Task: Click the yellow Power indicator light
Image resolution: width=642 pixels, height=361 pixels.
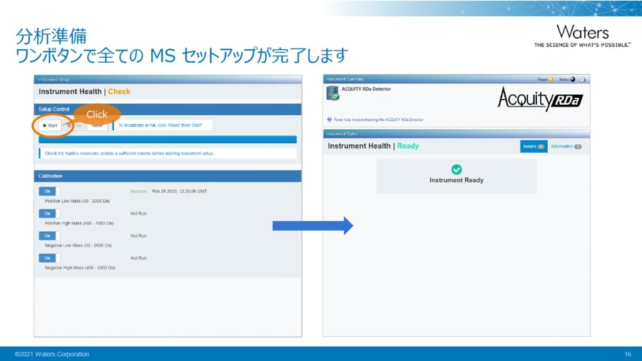Action: pyautogui.click(x=551, y=79)
